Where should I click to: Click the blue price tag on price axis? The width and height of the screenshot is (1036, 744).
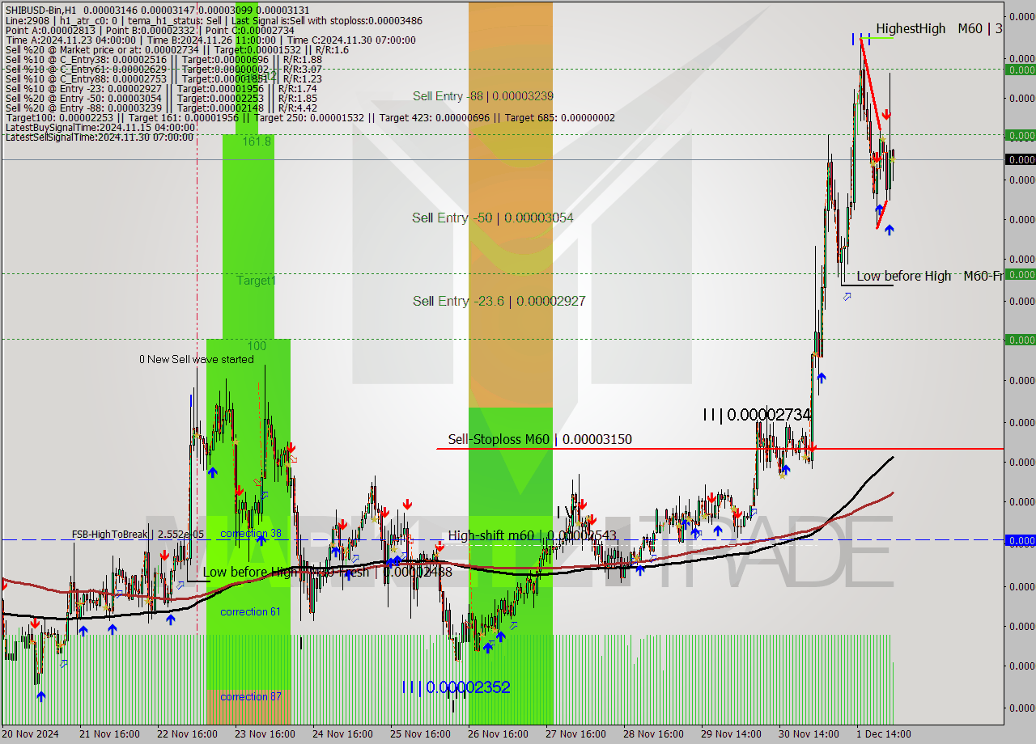tap(1021, 540)
